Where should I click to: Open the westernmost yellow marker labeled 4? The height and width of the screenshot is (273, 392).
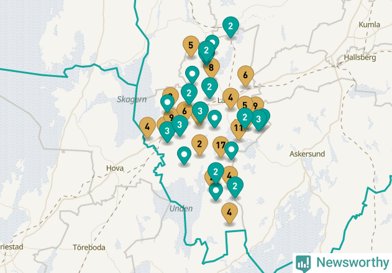(147, 127)
